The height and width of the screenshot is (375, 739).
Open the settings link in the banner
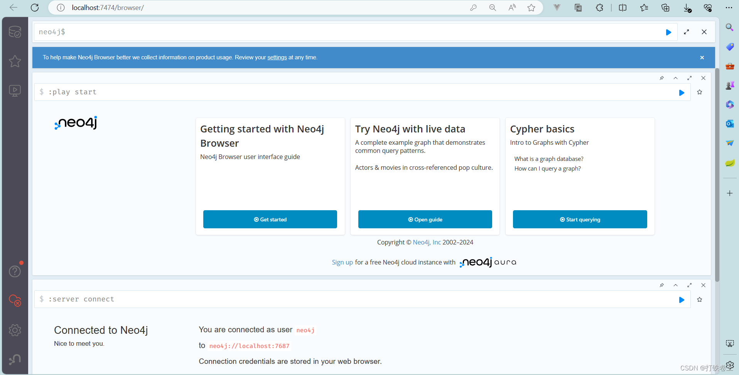pyautogui.click(x=277, y=57)
